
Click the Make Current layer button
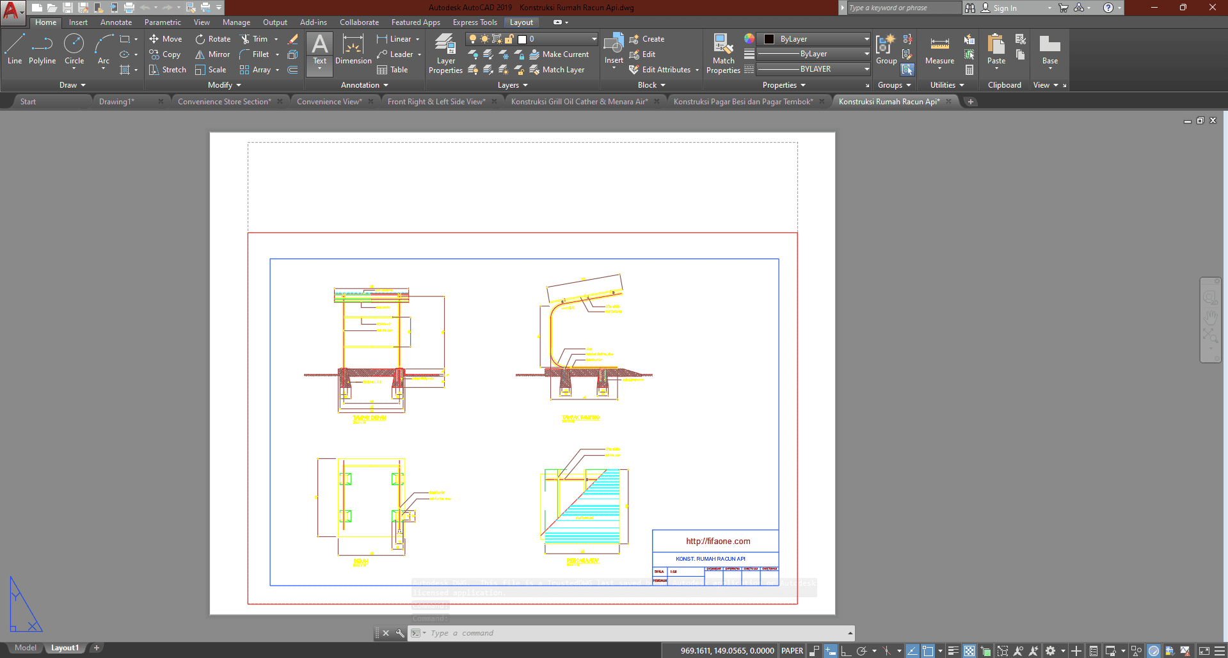click(559, 54)
